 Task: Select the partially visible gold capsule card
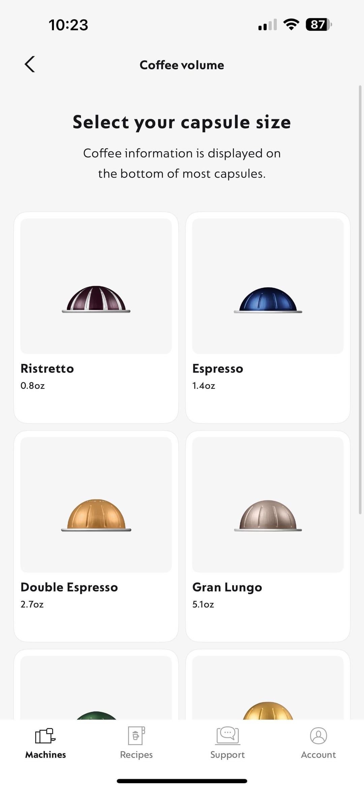(x=268, y=684)
